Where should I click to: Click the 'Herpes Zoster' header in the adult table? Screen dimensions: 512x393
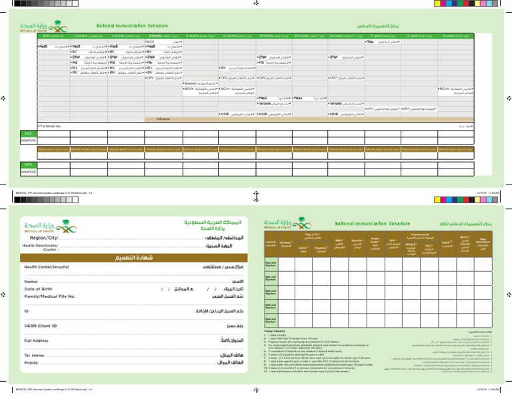coord(375,244)
